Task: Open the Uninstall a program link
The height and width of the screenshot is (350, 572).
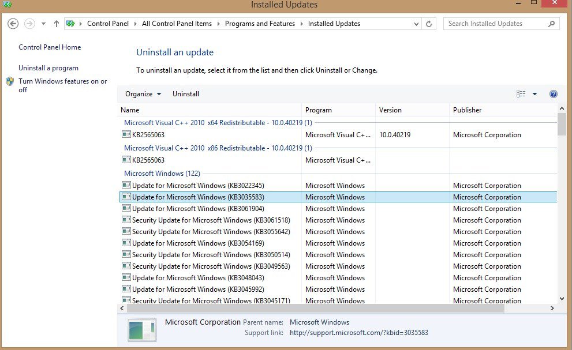Action: pyautogui.click(x=48, y=68)
